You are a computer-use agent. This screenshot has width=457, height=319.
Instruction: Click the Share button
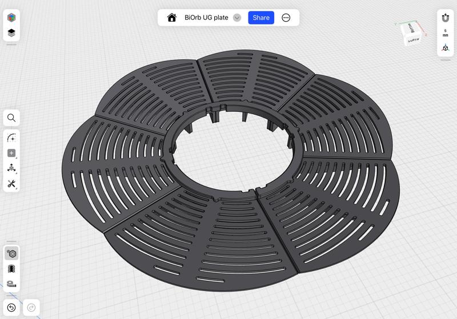pos(261,18)
